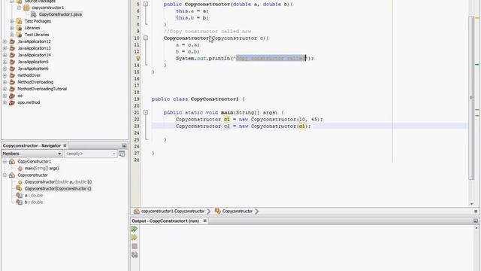Click re-run with different parameters icon

point(135,238)
